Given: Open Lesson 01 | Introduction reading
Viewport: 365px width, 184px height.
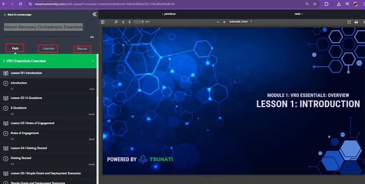Looking at the screenshot, I should [48, 73].
